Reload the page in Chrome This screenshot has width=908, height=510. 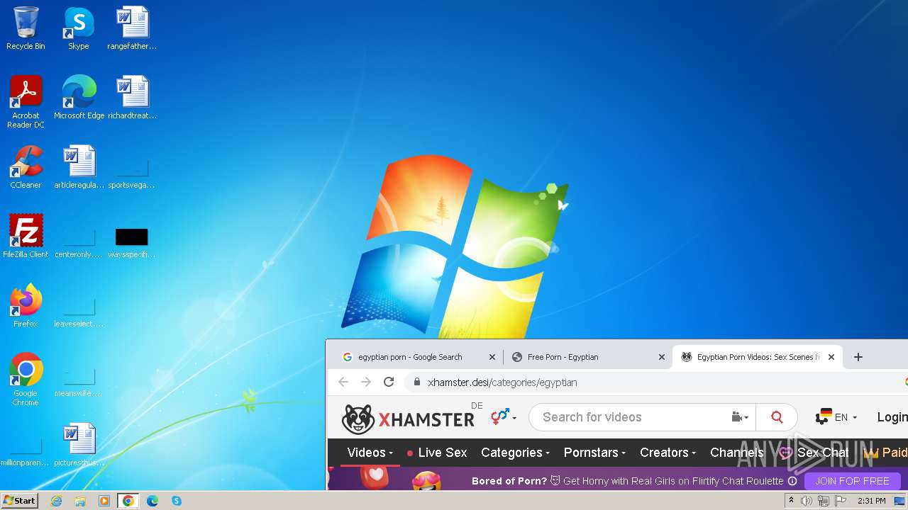click(x=389, y=382)
